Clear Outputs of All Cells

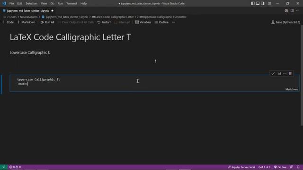coord(76,22)
